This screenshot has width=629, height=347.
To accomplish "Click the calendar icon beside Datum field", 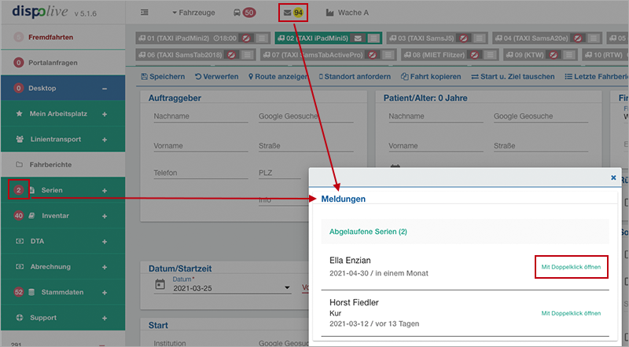I will 160,284.
